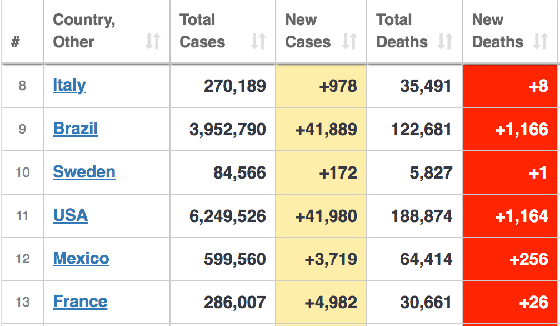Click Mexico's total deaths value 64,414
The image size is (560, 326).
426,259
